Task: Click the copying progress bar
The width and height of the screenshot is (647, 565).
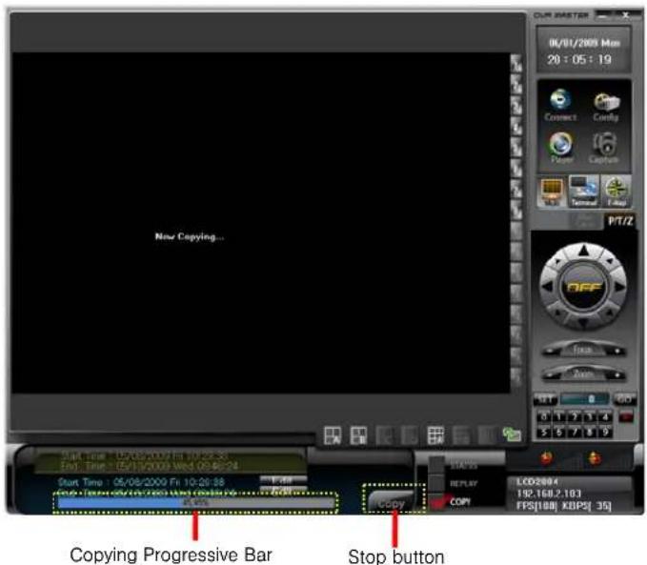Action: tap(196, 502)
